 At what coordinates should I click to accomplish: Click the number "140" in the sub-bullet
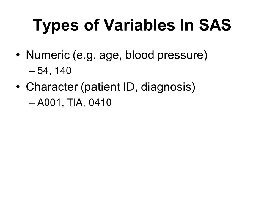(x=63, y=70)
